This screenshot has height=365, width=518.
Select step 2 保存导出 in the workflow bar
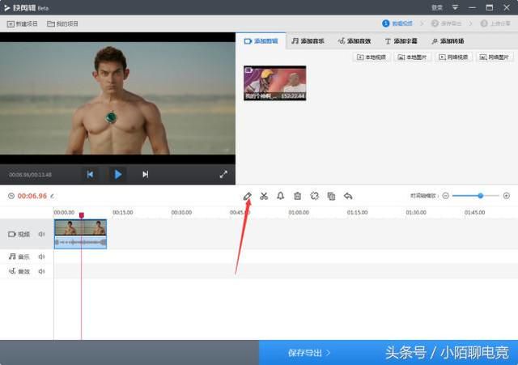[x=446, y=23]
